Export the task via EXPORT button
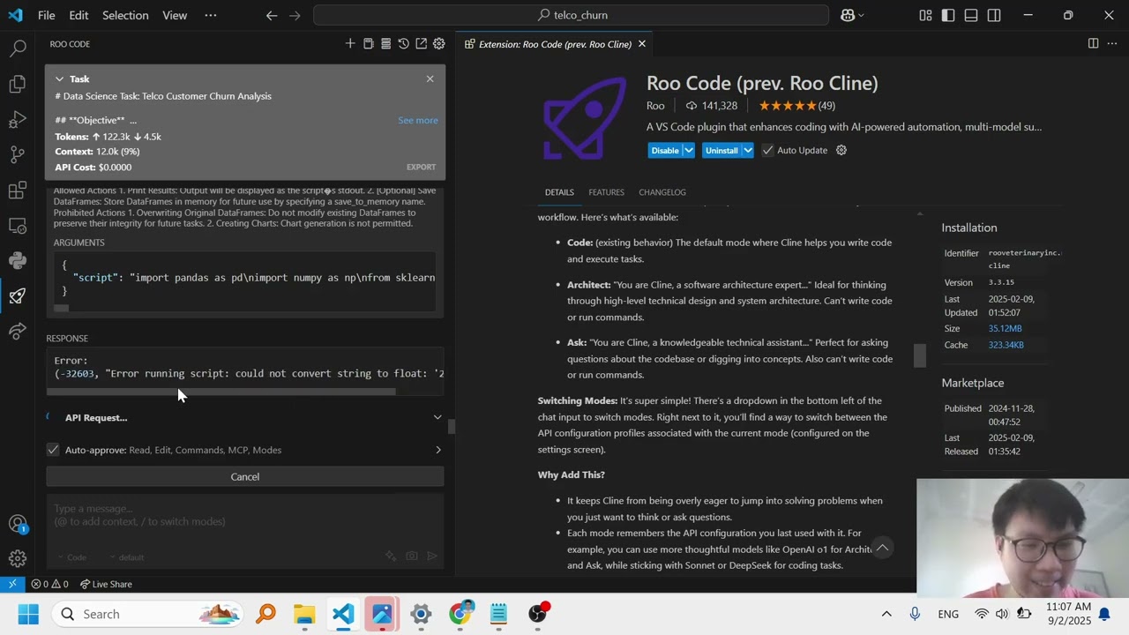This screenshot has height=635, width=1129. (x=421, y=167)
